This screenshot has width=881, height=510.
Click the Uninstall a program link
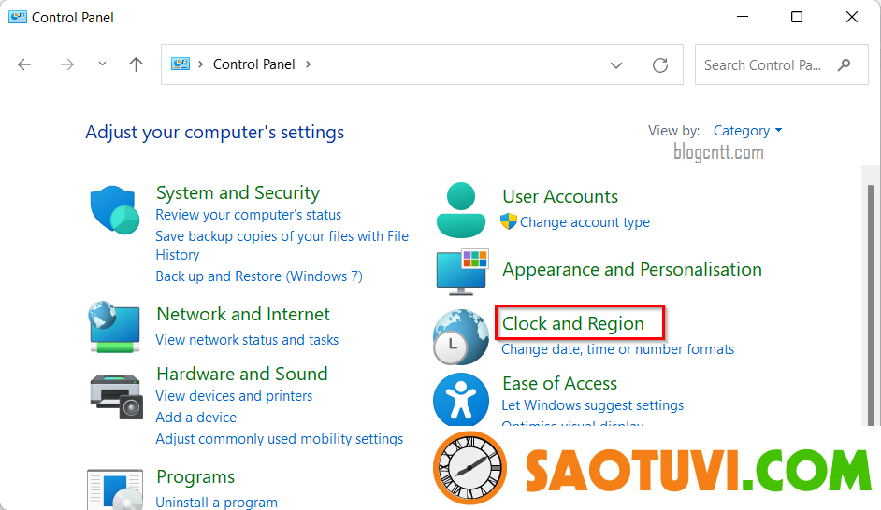216,502
